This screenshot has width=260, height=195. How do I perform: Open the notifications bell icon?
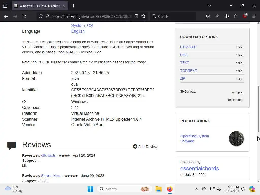point(243,189)
